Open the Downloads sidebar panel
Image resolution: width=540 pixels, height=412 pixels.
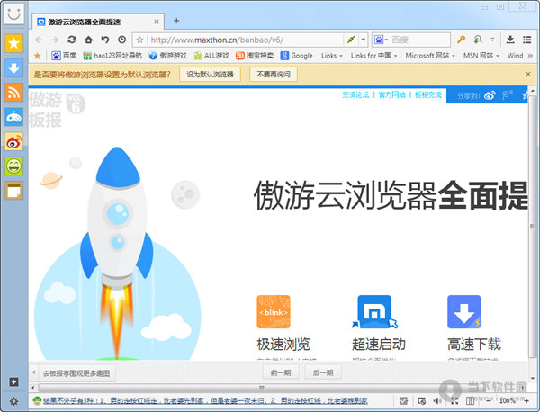point(13,67)
